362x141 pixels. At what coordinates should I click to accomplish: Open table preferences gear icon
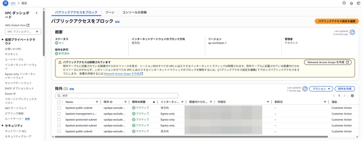click(x=352, y=95)
